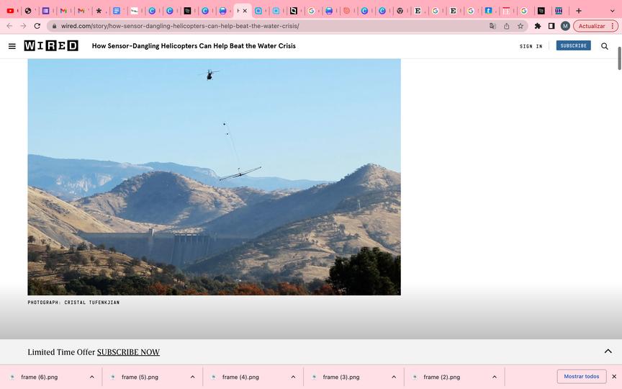Screen dimensions: 622x389
Task: Switch to the asterisk icon tab
Action: click(x=99, y=11)
